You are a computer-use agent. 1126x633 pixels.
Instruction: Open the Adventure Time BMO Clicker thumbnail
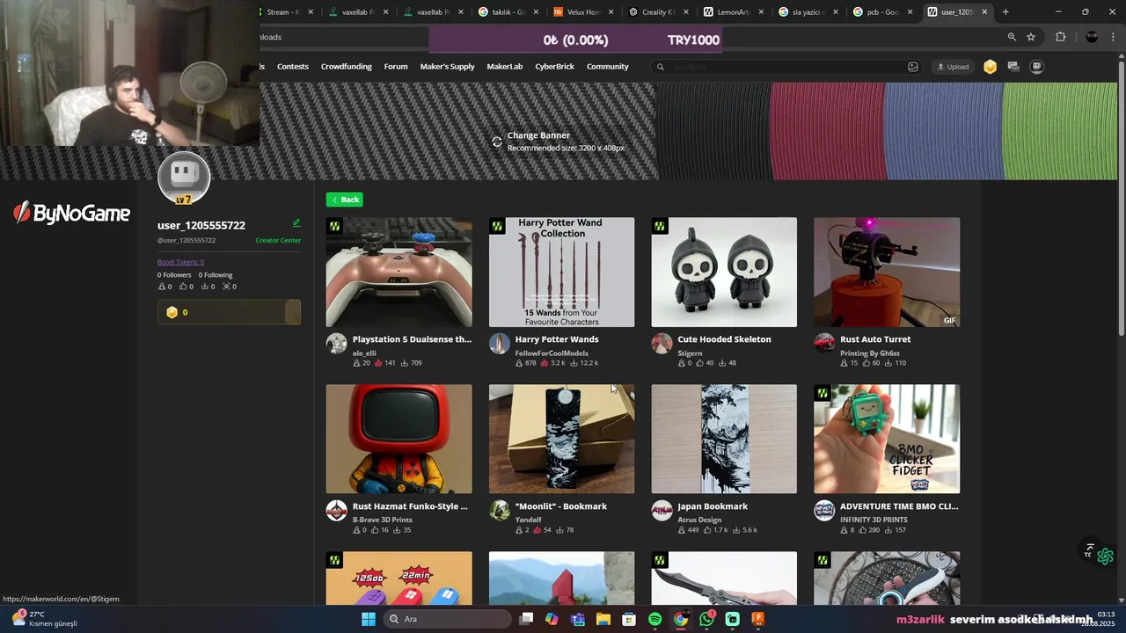coord(887,439)
